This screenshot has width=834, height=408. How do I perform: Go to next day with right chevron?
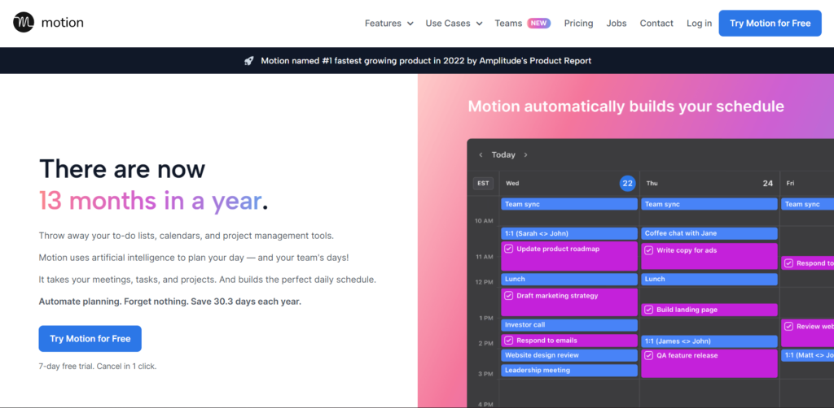(525, 154)
